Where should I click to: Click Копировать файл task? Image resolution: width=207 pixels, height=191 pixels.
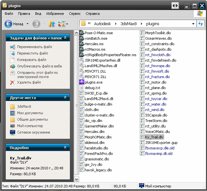pyautogui.click(x=32, y=60)
